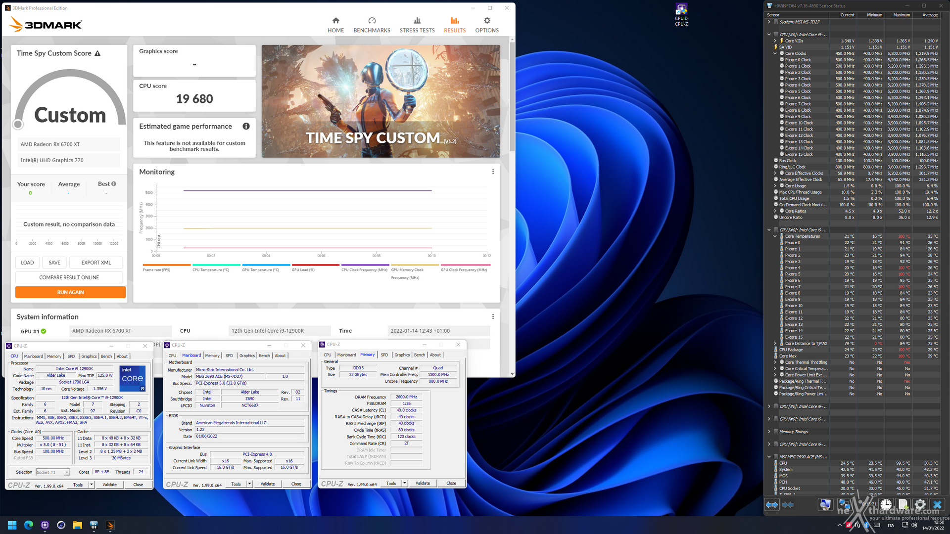Image resolution: width=950 pixels, height=534 pixels.
Task: Click Bluetooth tray icon
Action: click(867, 525)
